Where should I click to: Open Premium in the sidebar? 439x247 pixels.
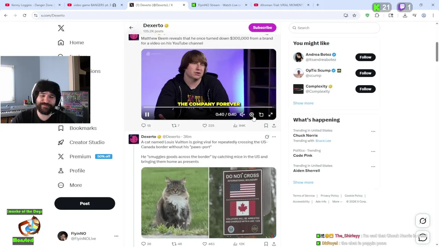[x=85, y=156]
